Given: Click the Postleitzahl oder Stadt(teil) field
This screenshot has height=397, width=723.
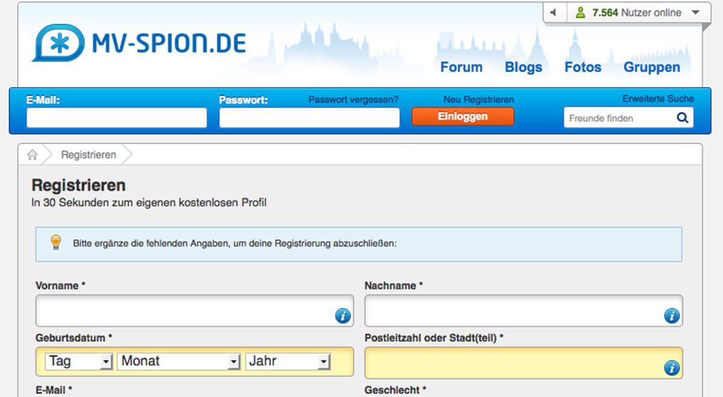Looking at the screenshot, I should coord(524,363).
